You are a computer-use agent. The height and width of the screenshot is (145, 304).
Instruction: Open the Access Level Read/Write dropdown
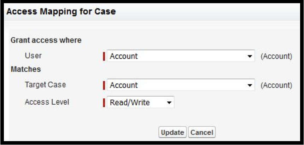(140, 102)
